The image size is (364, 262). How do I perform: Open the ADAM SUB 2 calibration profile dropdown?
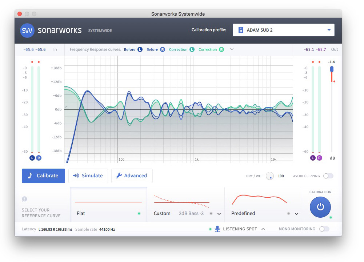(283, 30)
